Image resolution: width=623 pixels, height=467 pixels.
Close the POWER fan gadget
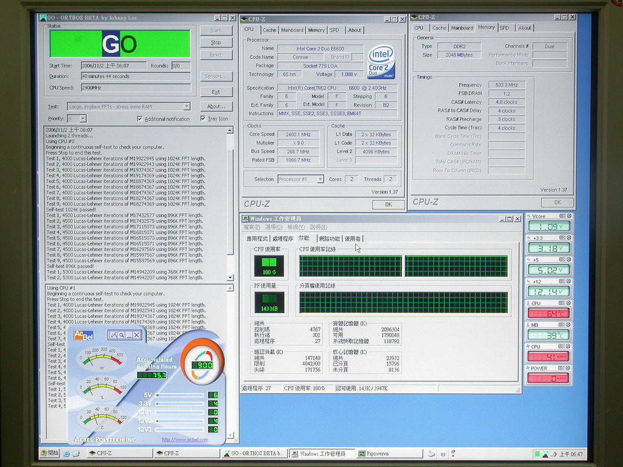tap(569, 368)
